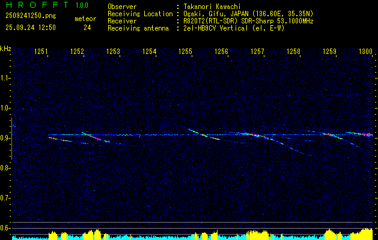Image resolution: width=378 pixels, height=240 pixels.
Task: Click the 0.7 frequency axis label
Action: [5, 198]
